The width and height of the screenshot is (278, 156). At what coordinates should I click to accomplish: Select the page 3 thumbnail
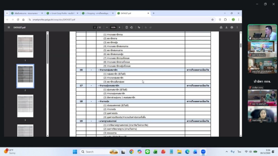tap(25, 106)
